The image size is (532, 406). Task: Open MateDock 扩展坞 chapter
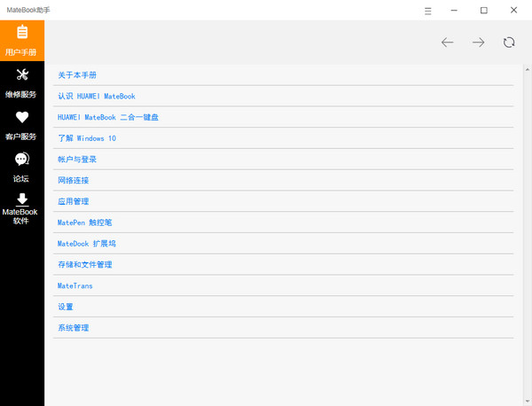87,244
